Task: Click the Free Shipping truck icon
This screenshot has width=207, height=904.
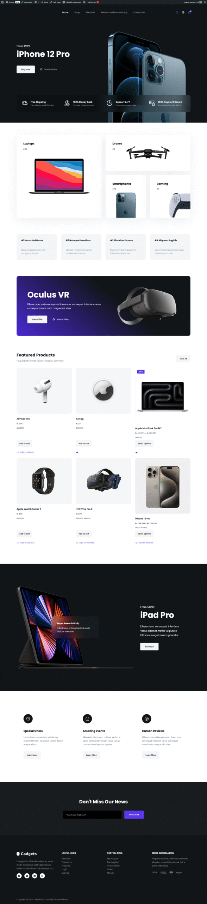Action: 25,103
